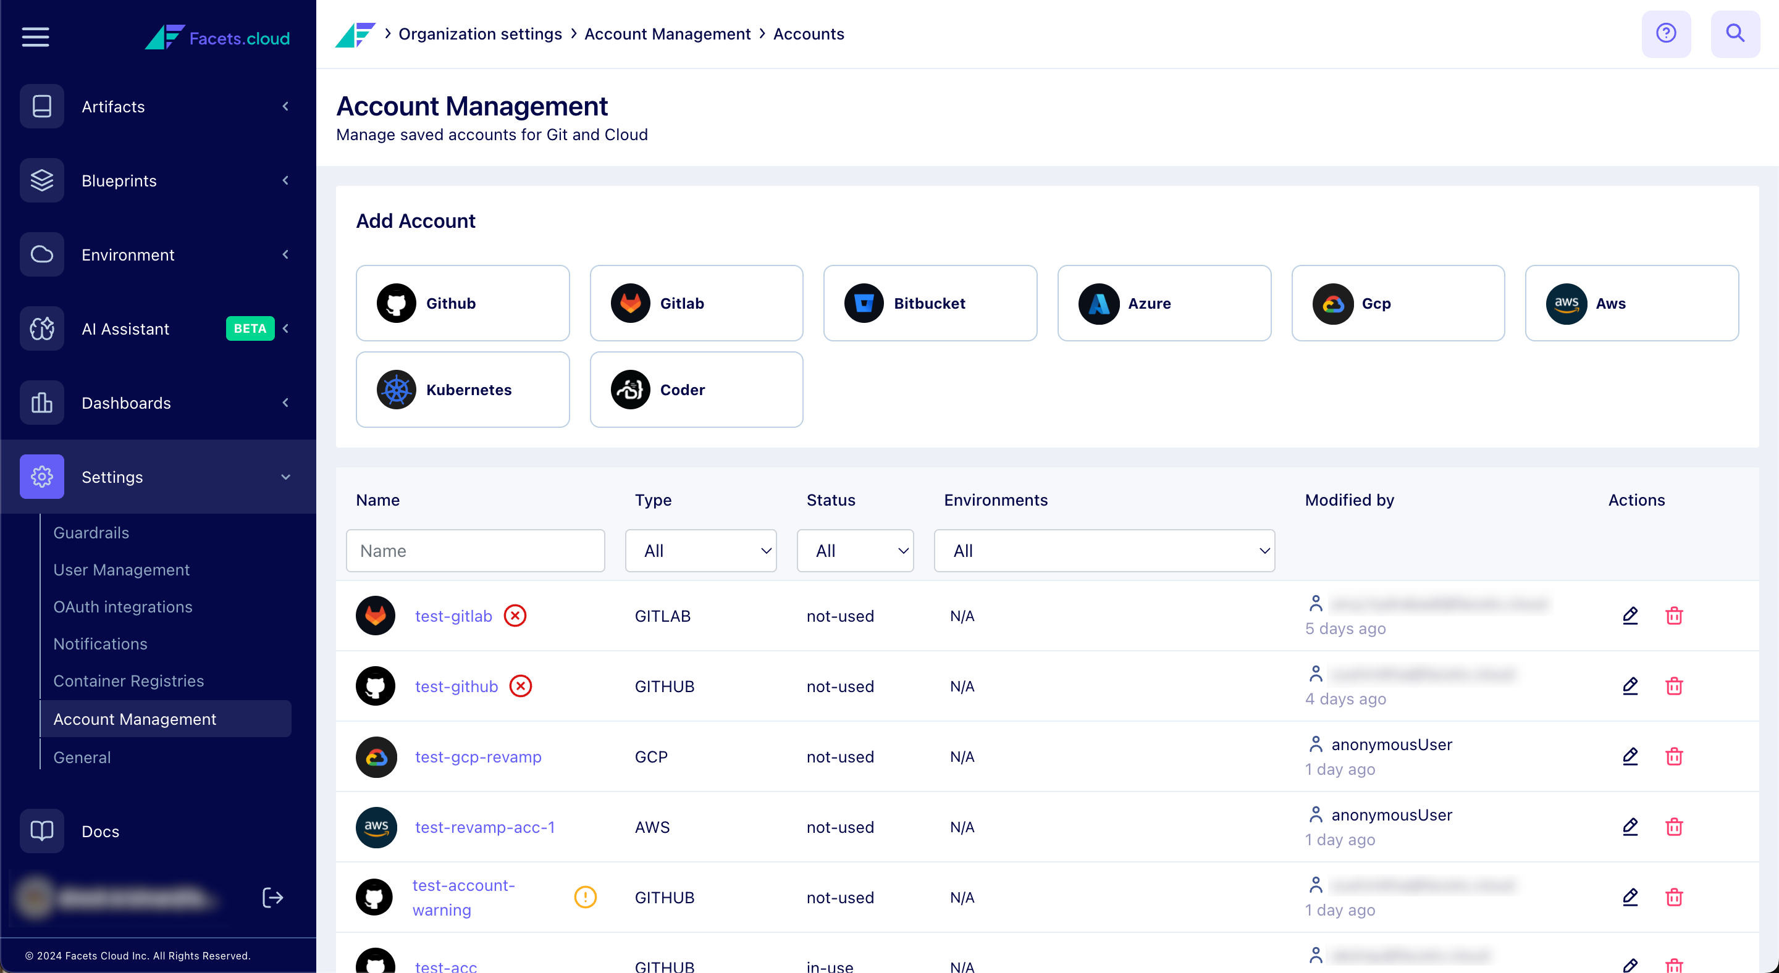The width and height of the screenshot is (1779, 973).
Task: Add an Aws account
Action: [1632, 303]
